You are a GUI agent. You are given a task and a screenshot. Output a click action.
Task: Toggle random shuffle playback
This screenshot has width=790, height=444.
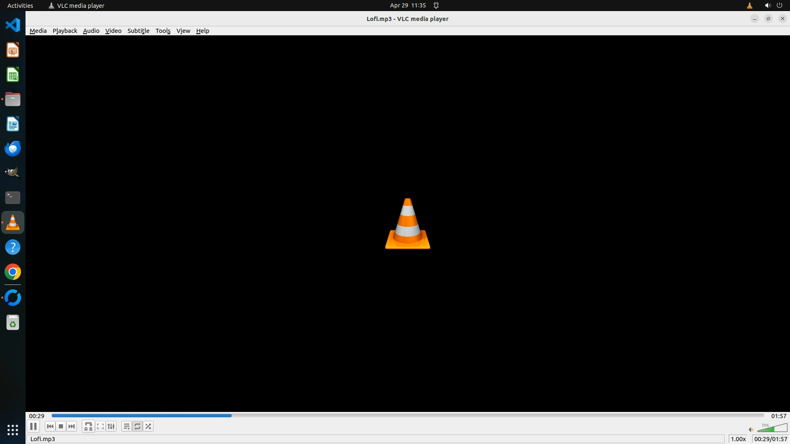[149, 426]
